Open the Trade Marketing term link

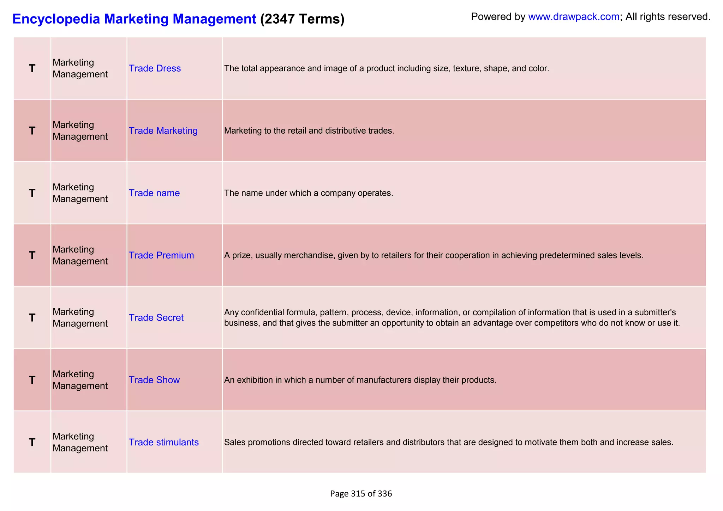click(163, 131)
